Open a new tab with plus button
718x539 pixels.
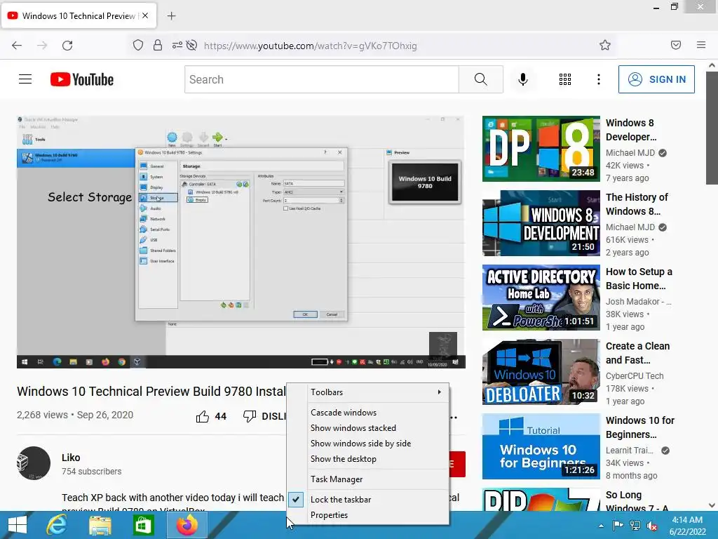click(x=171, y=16)
